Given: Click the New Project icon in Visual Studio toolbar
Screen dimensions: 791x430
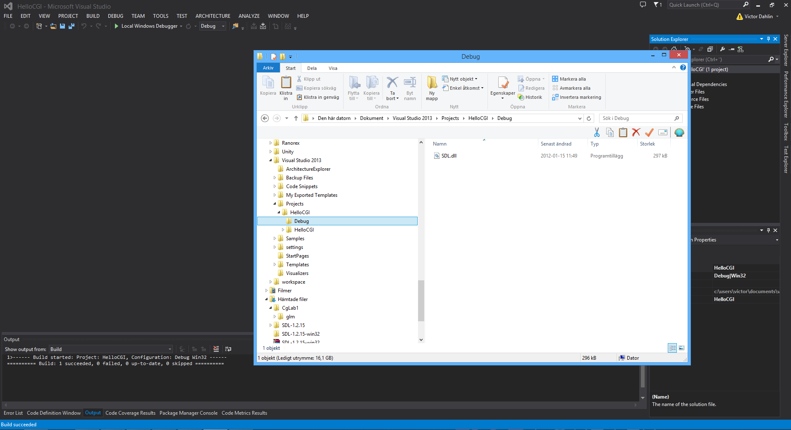Looking at the screenshot, I should pyautogui.click(x=39, y=26).
